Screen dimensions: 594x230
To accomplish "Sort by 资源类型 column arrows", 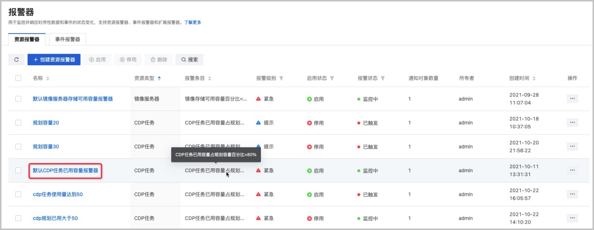I will (x=159, y=78).
